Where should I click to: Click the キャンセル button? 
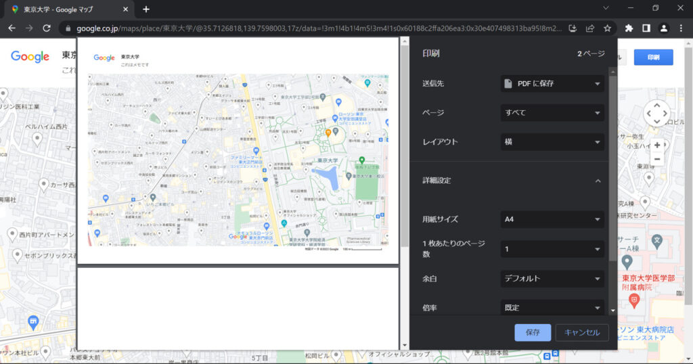581,332
